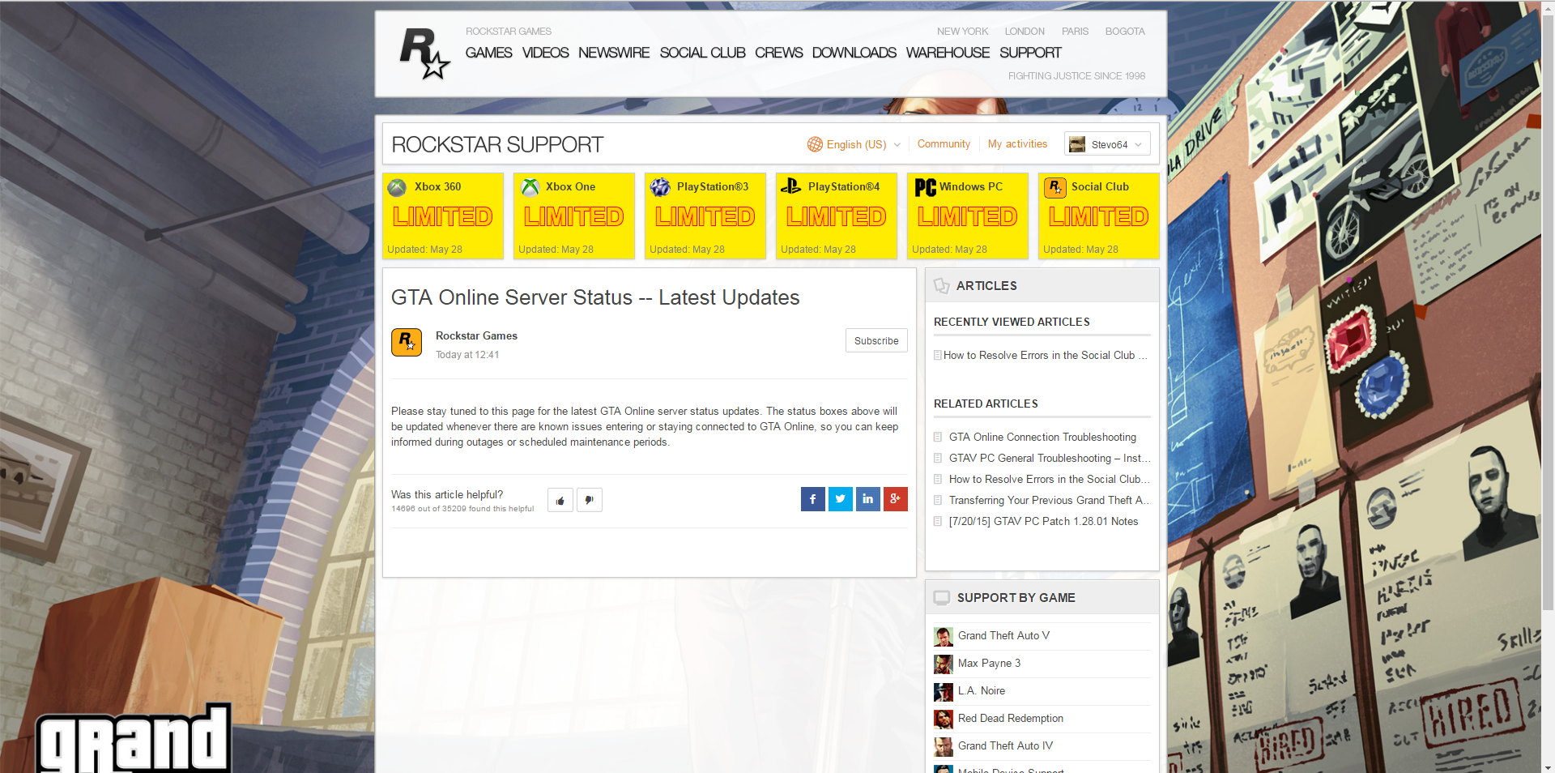The height and width of the screenshot is (773, 1555).
Task: Open L.A. Noire support
Action: point(982,691)
